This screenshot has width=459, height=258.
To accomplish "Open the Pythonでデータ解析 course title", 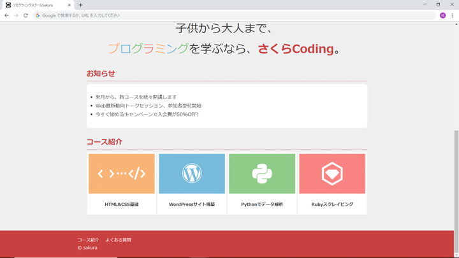I will (262, 204).
